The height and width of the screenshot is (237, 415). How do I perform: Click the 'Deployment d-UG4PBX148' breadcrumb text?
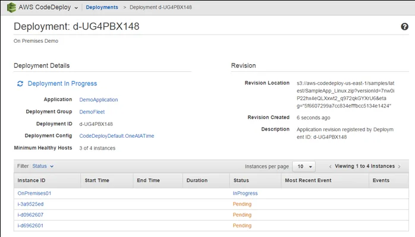click(x=161, y=7)
